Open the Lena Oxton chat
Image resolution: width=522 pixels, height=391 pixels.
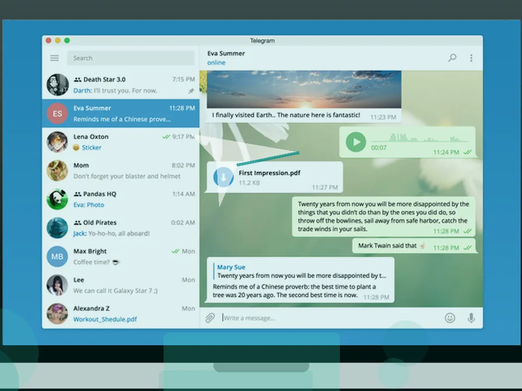point(121,142)
